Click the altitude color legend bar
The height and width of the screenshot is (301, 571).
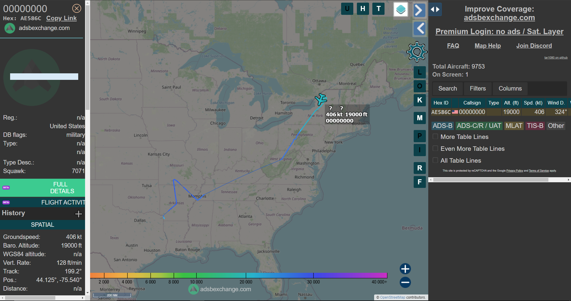click(239, 275)
